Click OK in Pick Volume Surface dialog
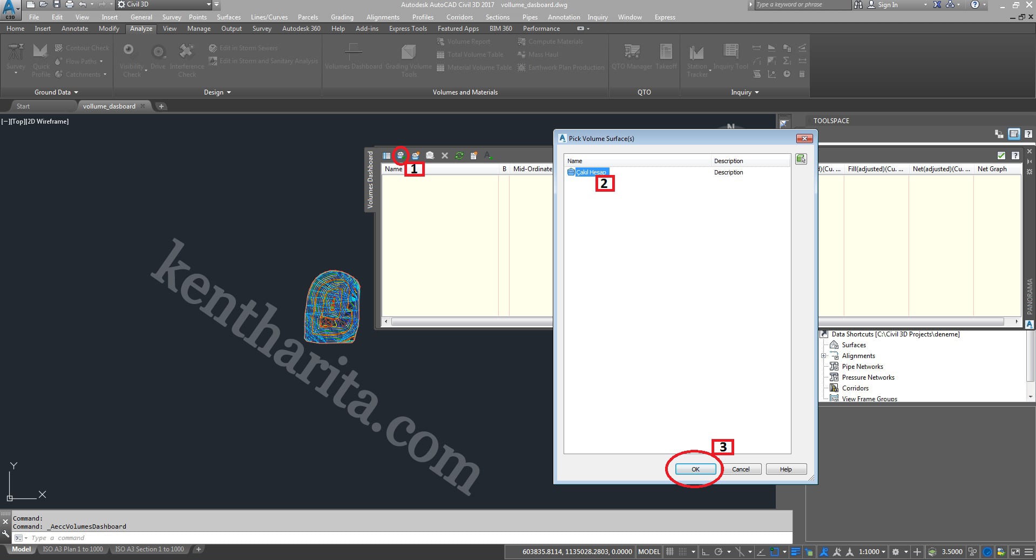This screenshot has width=1036, height=560. point(695,469)
